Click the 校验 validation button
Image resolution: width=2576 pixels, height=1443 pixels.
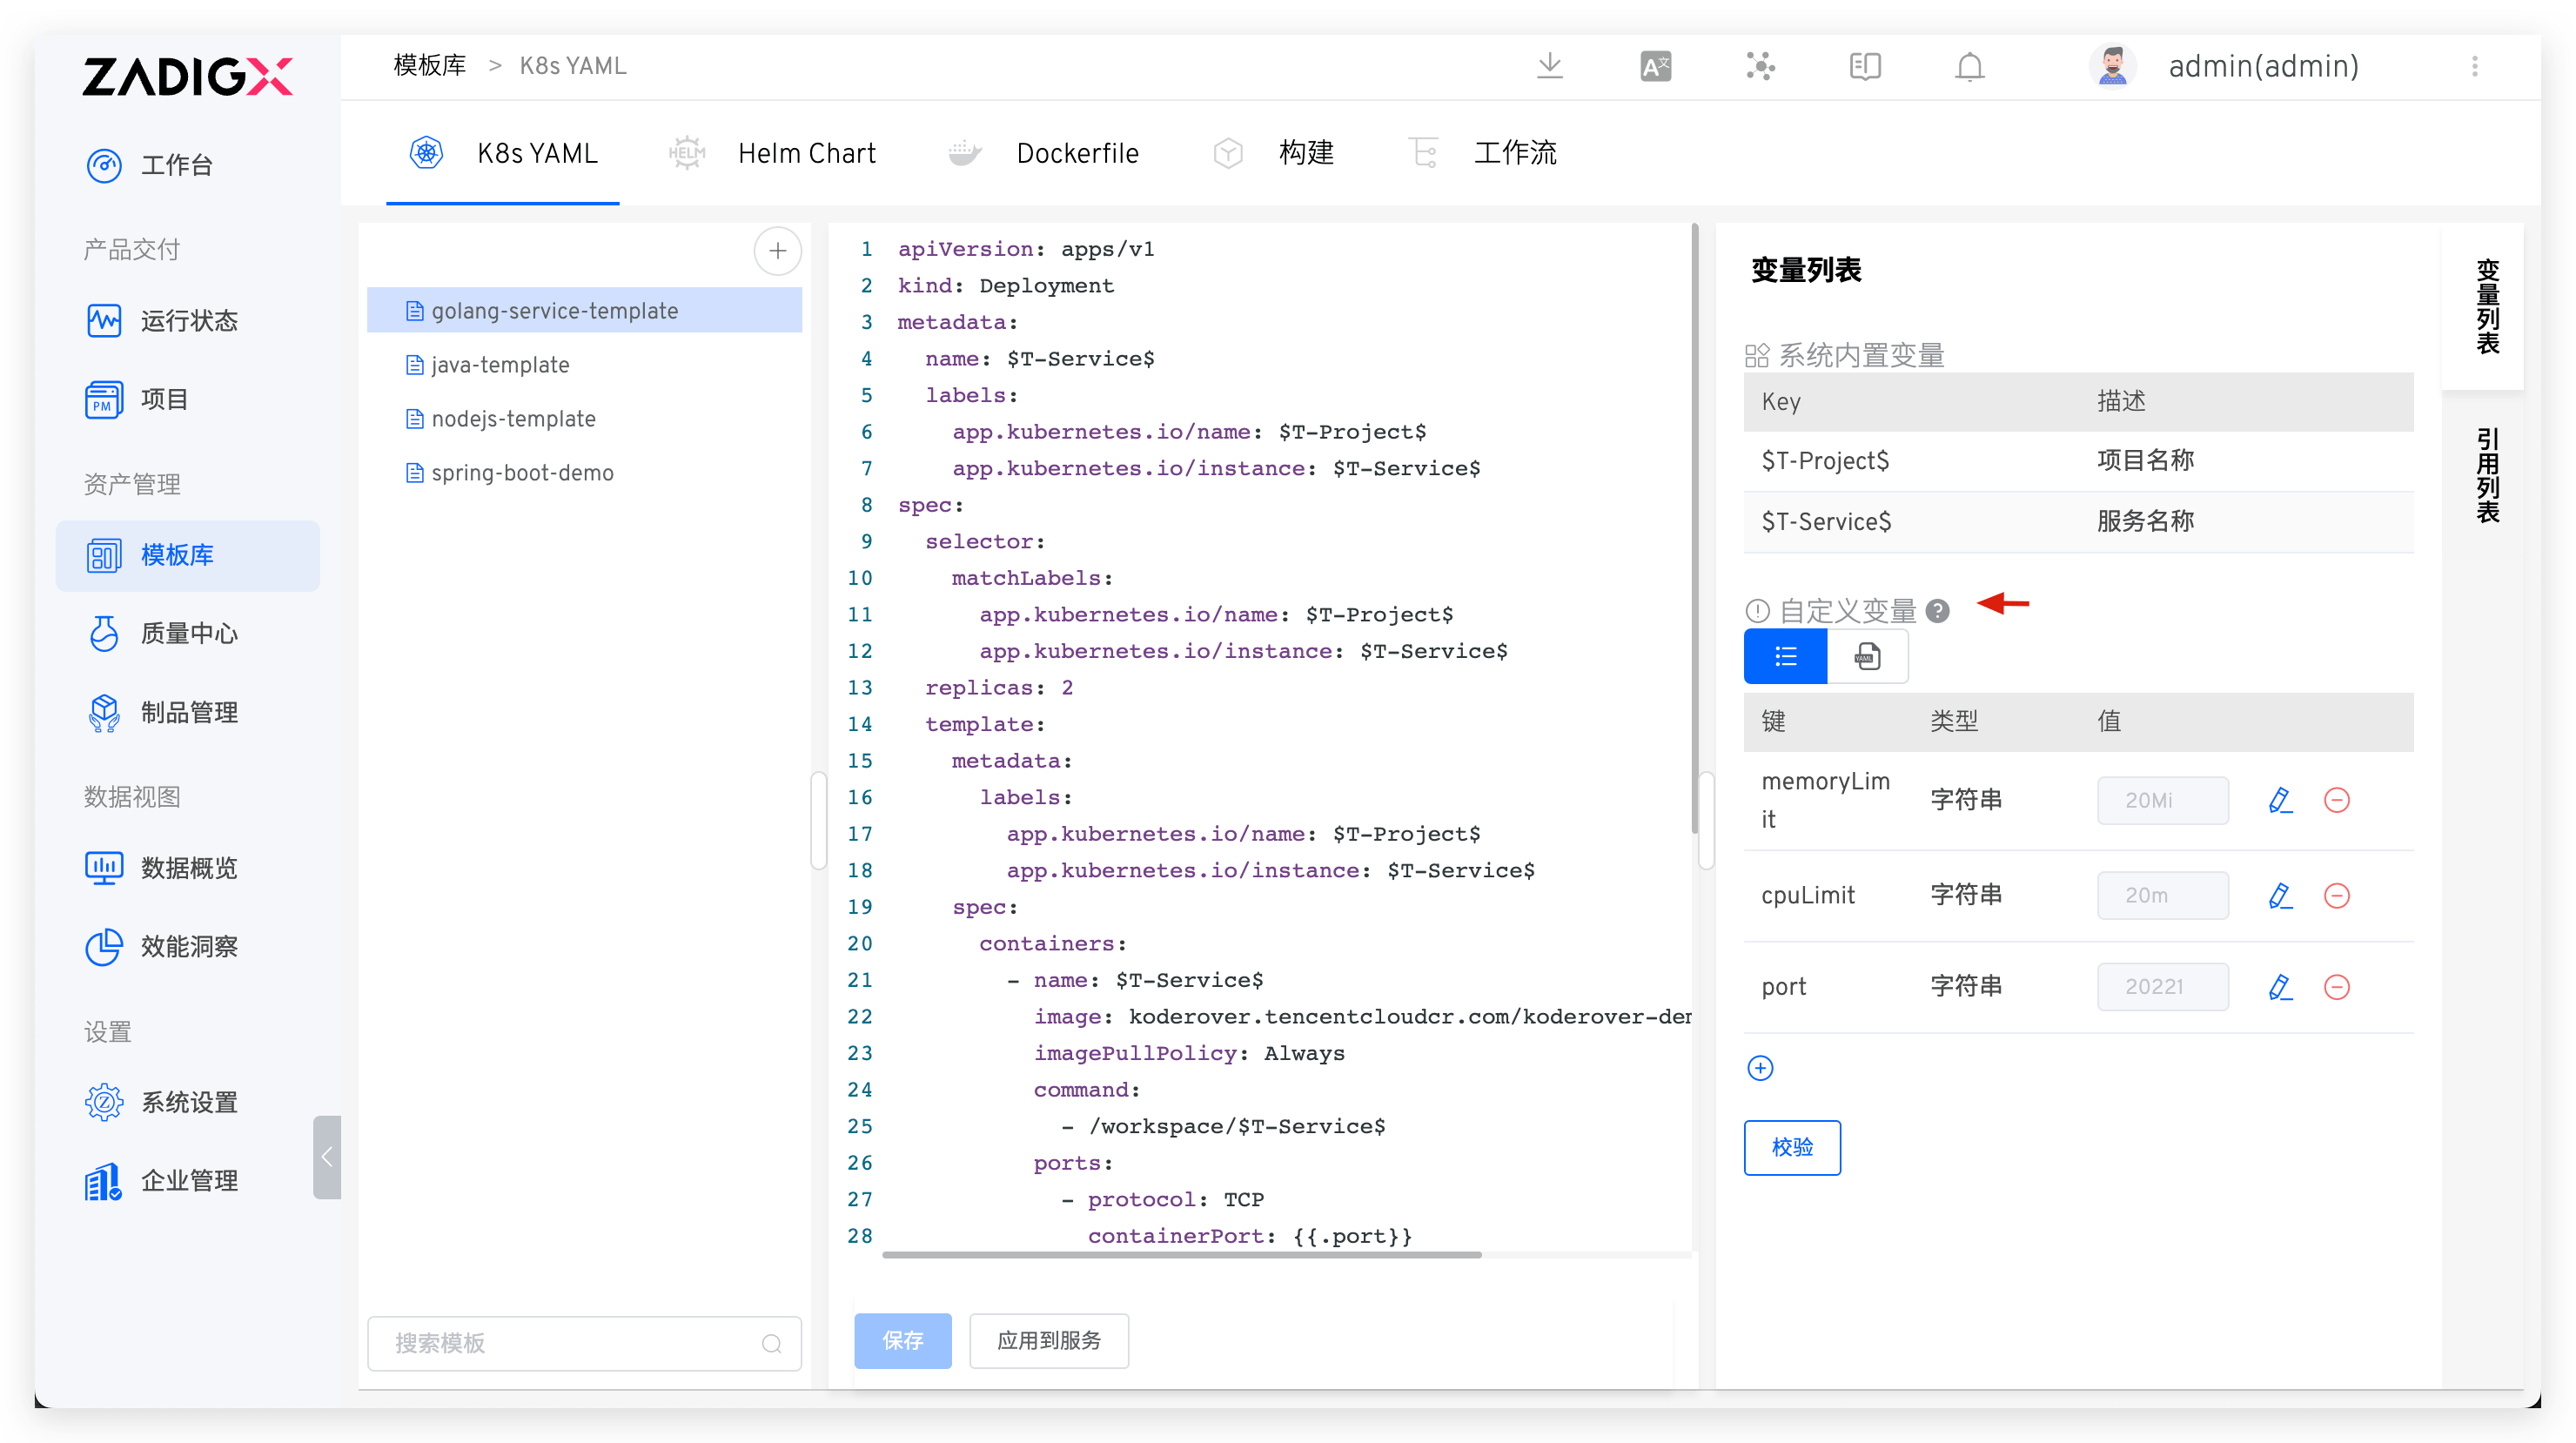coord(1792,1147)
